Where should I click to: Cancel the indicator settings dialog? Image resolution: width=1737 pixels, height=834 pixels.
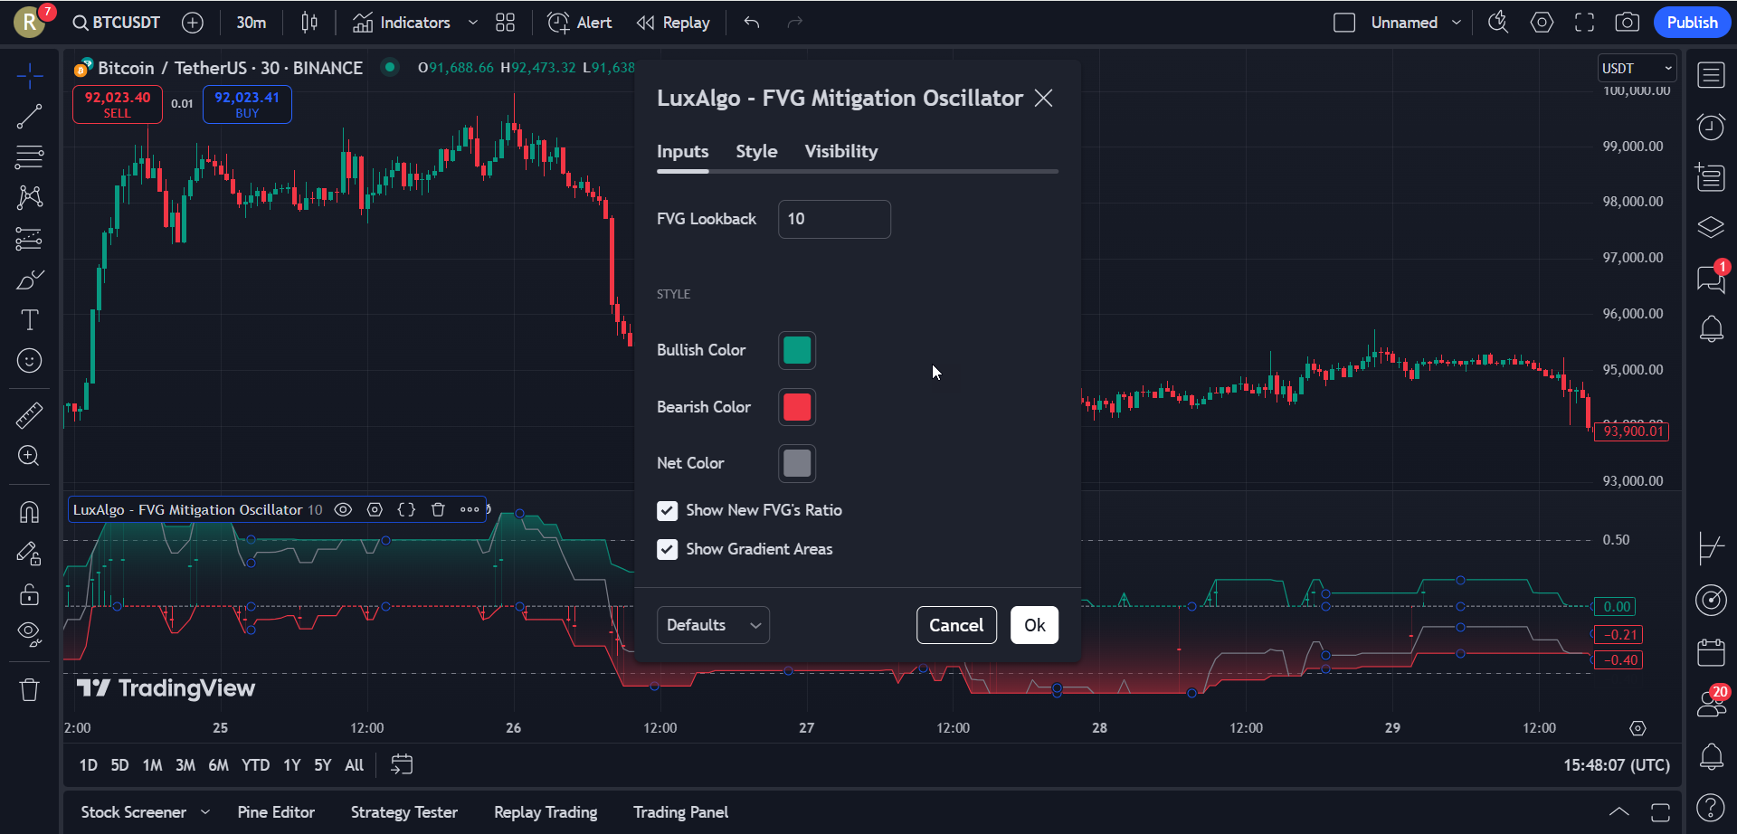[956, 625]
